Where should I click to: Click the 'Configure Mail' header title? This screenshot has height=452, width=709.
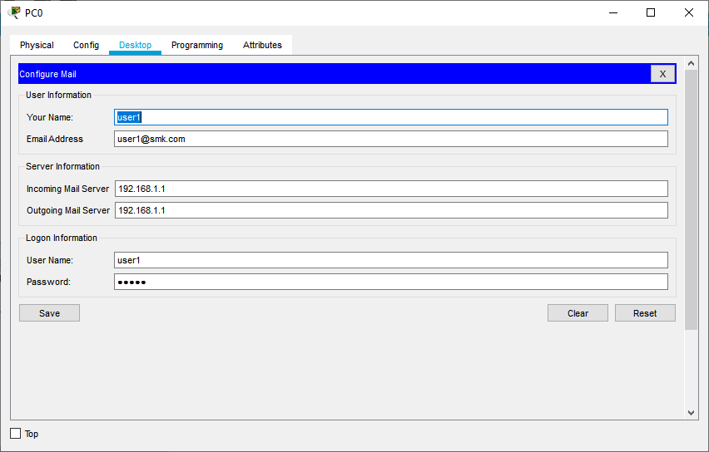coord(47,74)
